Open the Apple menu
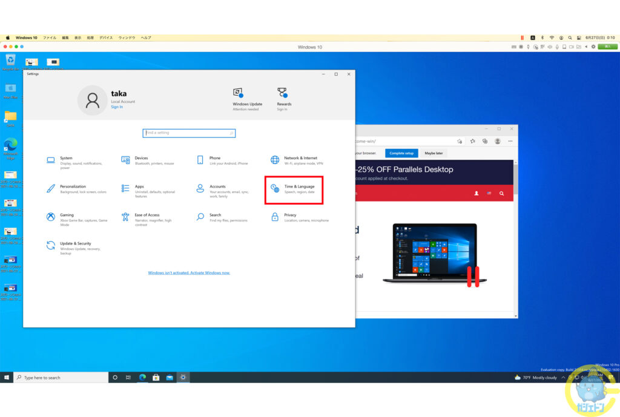The height and width of the screenshot is (417, 620). coord(7,38)
